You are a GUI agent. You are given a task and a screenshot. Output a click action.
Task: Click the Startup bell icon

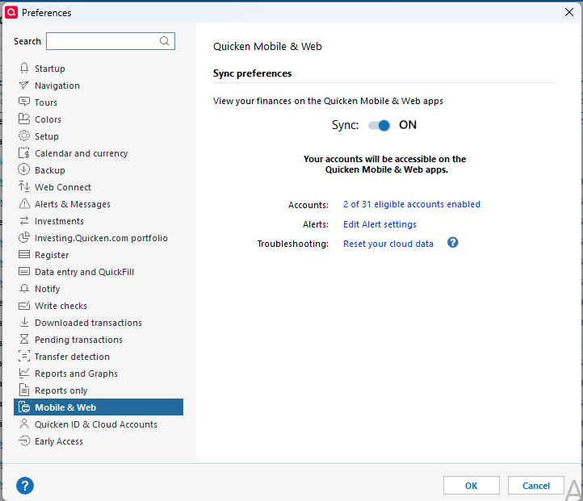tap(24, 68)
